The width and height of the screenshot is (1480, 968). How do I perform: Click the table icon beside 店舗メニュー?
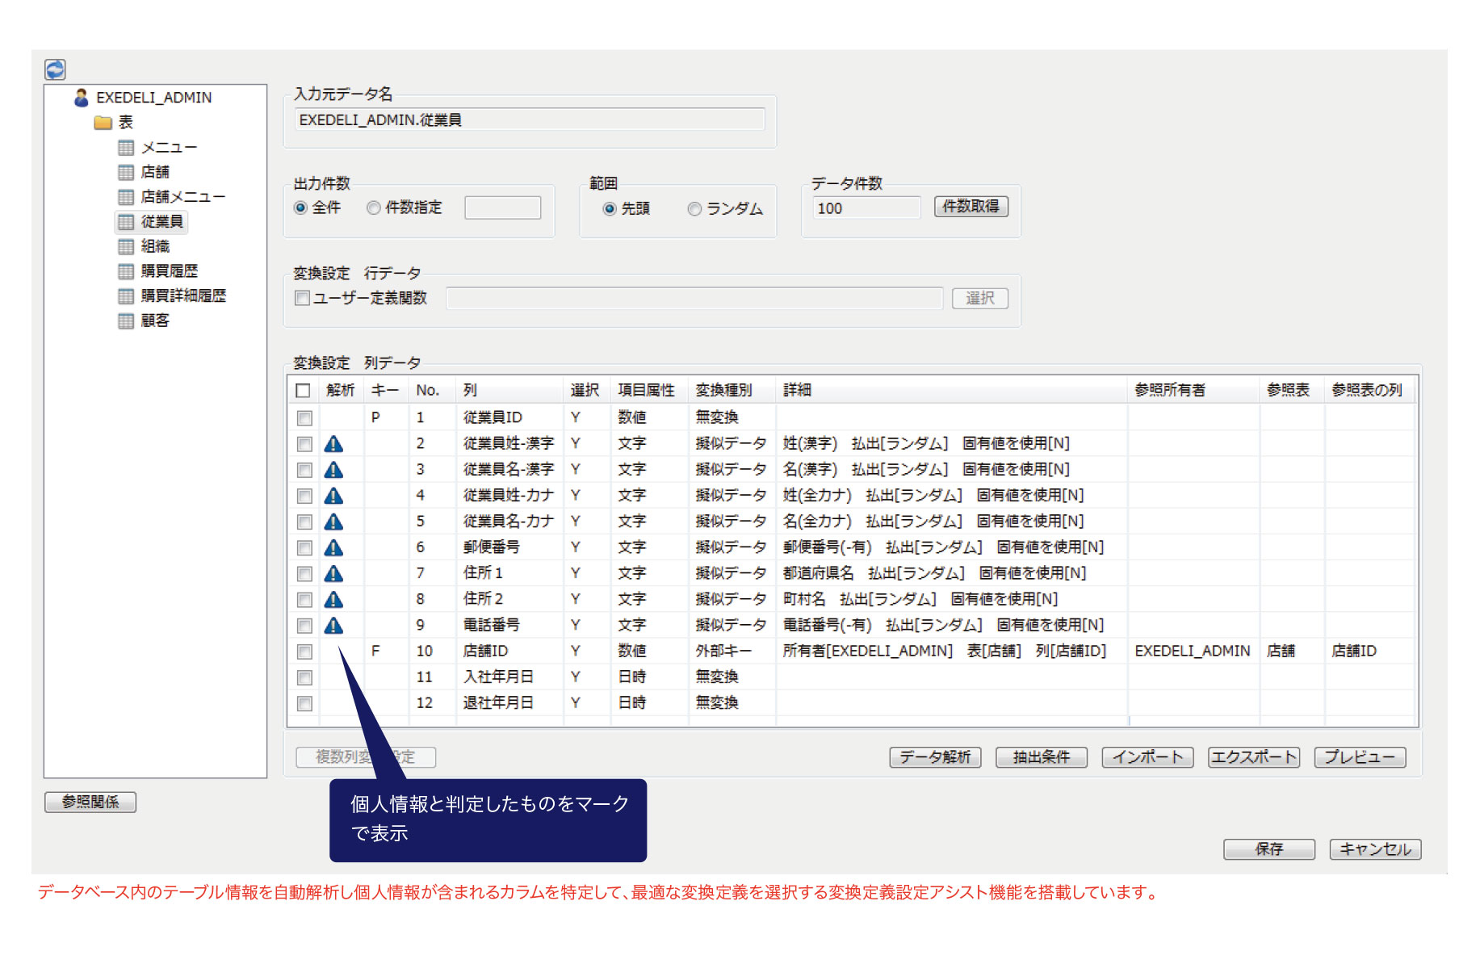126,197
